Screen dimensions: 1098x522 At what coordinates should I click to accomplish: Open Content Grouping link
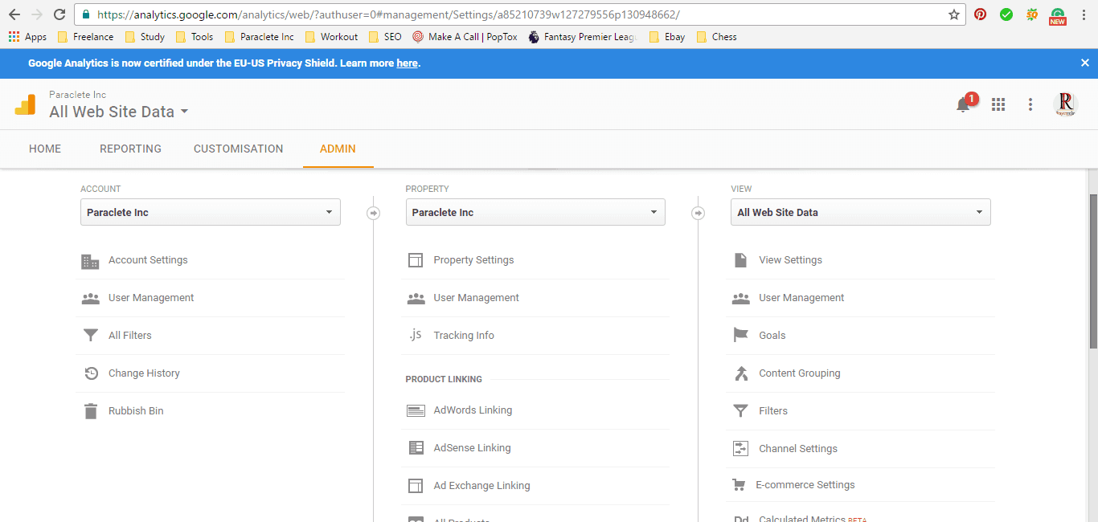click(800, 373)
